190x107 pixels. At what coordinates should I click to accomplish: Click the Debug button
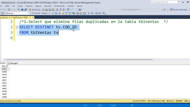pyautogui.click(x=44, y=13)
